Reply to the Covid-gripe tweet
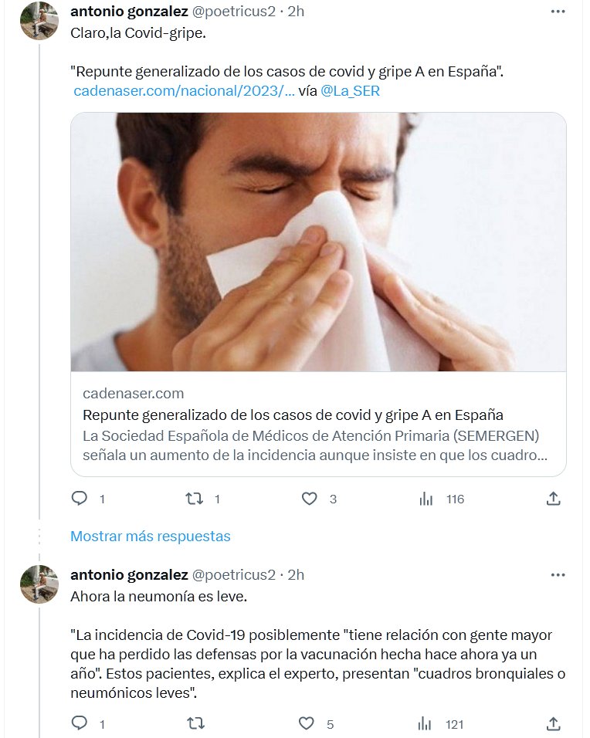 tap(80, 499)
